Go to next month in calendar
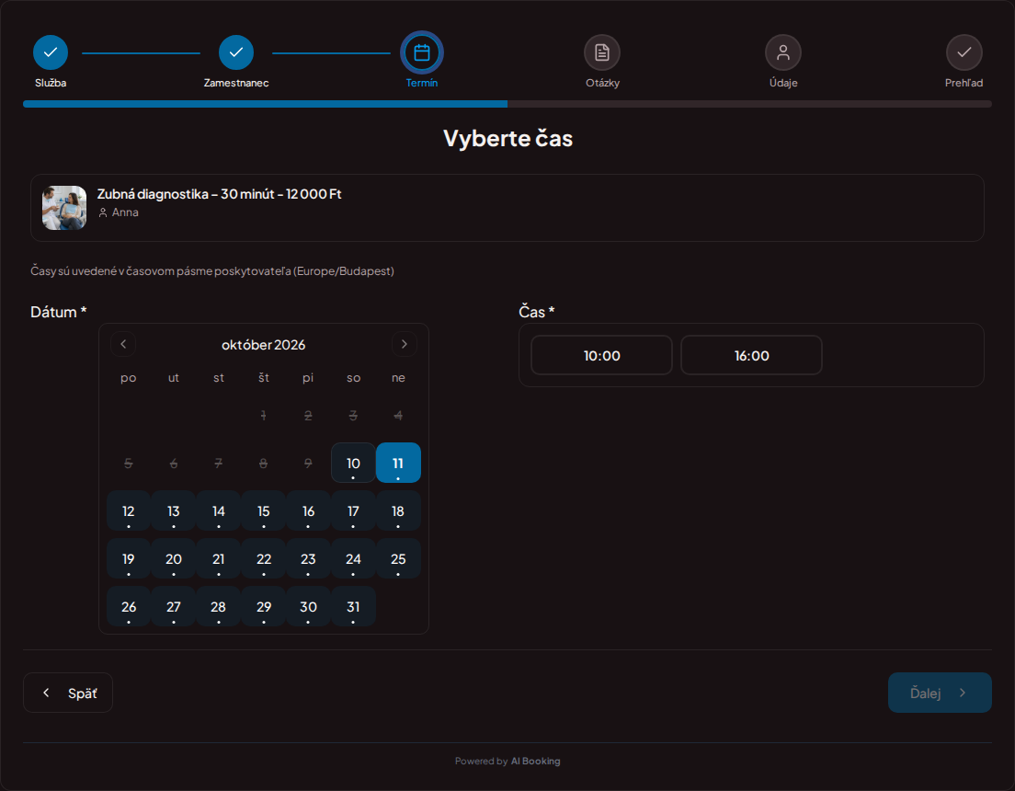Image resolution: width=1015 pixels, height=791 pixels. [x=405, y=344]
